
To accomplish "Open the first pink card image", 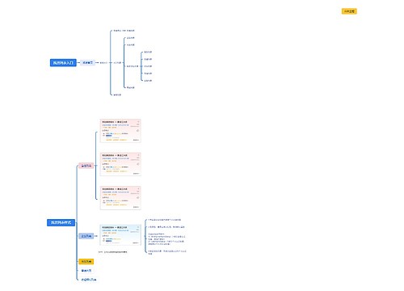I will click(x=120, y=131).
